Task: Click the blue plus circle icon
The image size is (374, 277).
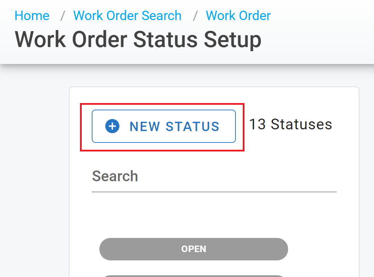Action: click(112, 126)
